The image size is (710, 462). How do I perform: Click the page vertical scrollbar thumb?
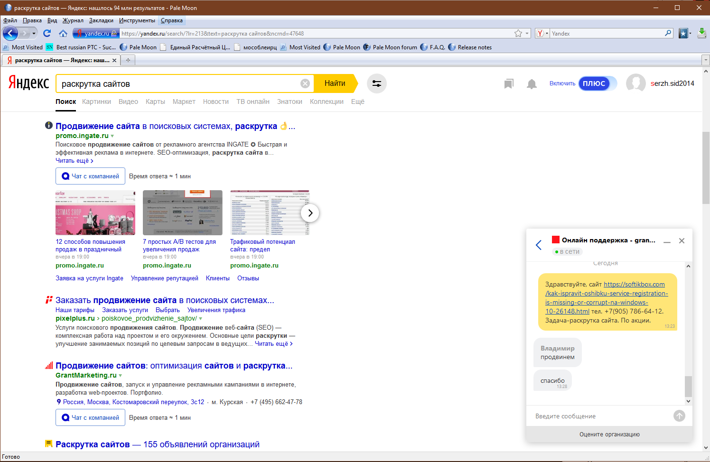[706, 167]
